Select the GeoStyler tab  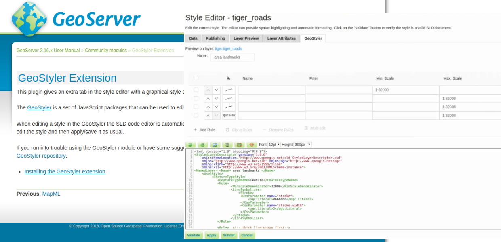point(313,38)
